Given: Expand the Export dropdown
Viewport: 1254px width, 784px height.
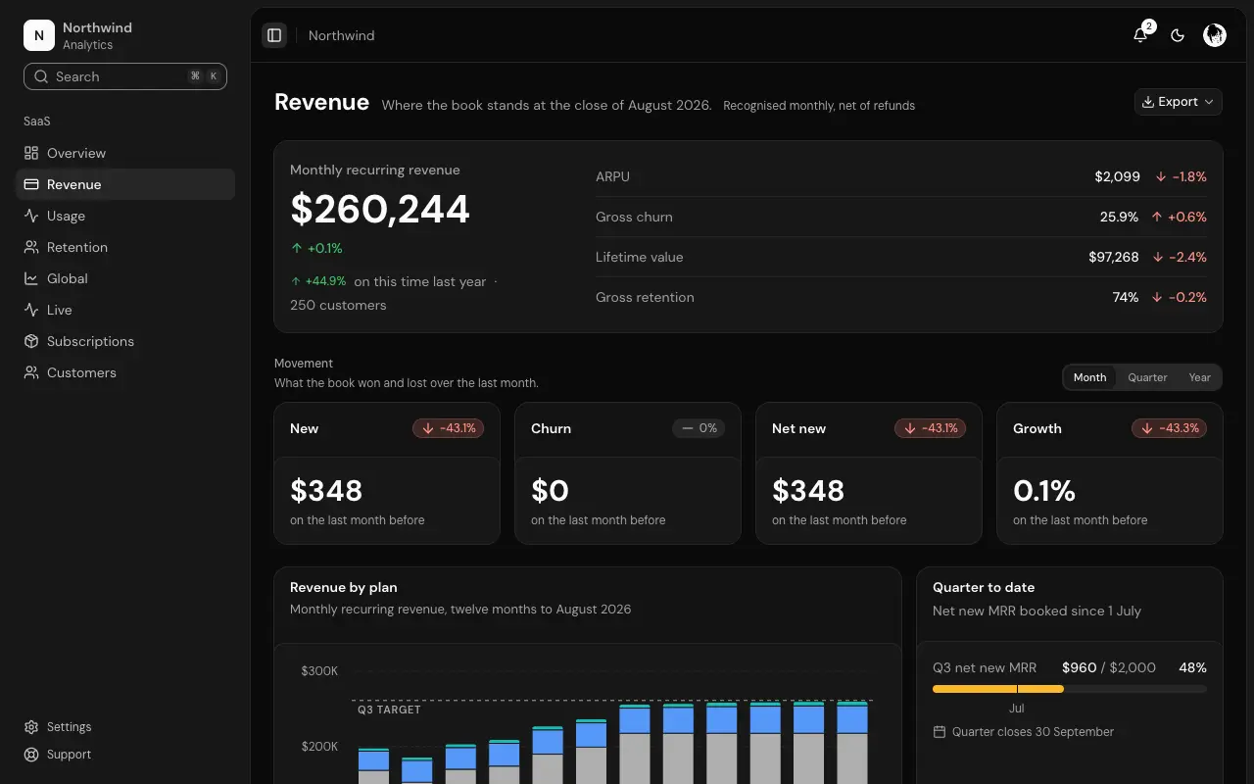Looking at the screenshot, I should (1178, 102).
